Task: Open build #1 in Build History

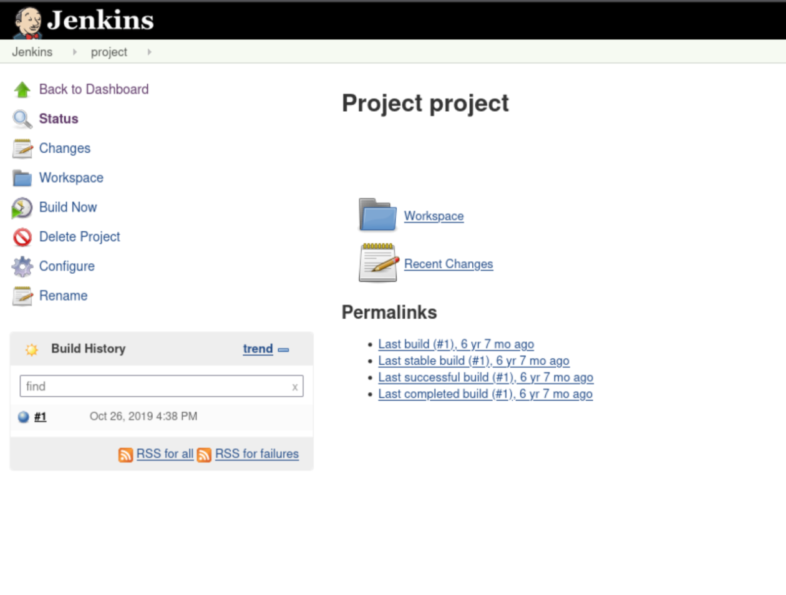Action: click(x=41, y=417)
